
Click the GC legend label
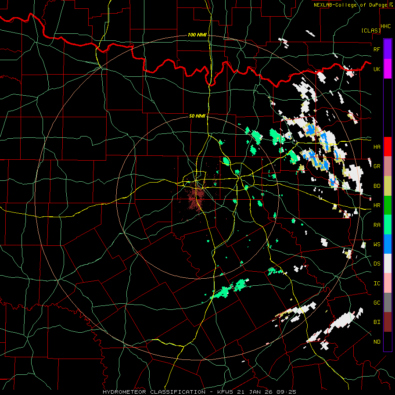(377, 303)
